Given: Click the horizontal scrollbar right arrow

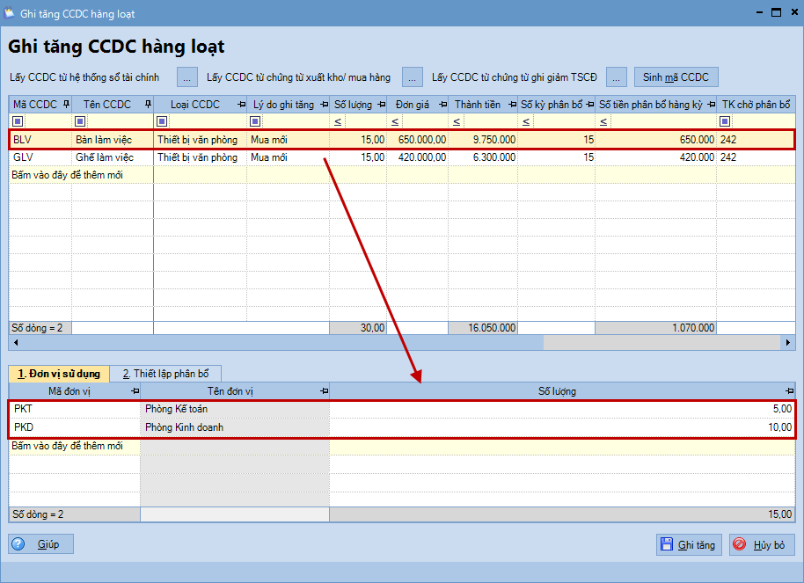Looking at the screenshot, I should (789, 343).
